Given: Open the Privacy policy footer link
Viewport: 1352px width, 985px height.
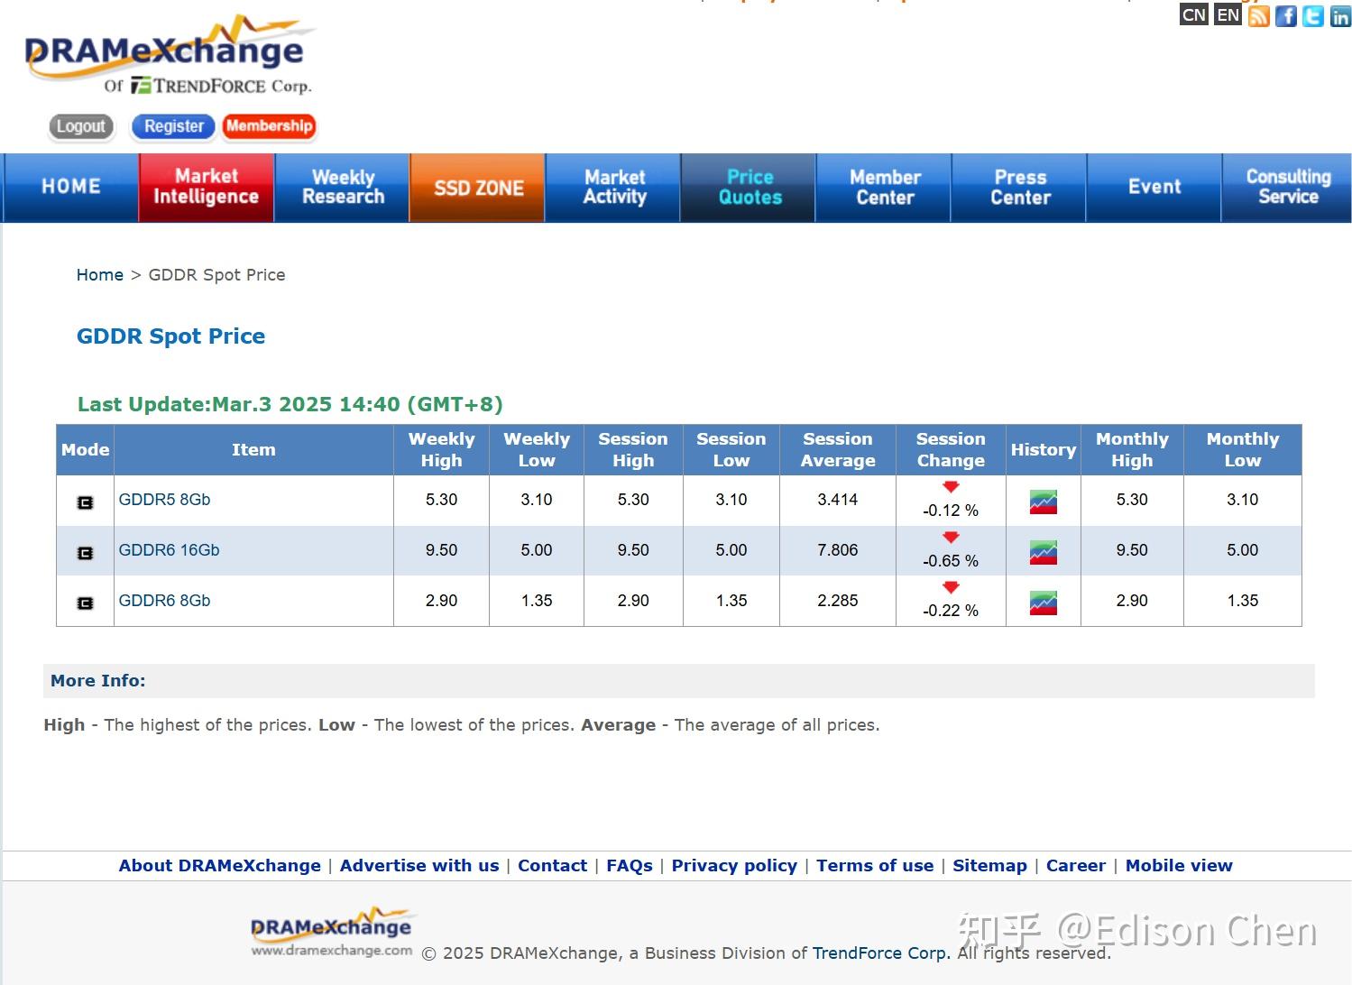Looking at the screenshot, I should tap(734, 866).
